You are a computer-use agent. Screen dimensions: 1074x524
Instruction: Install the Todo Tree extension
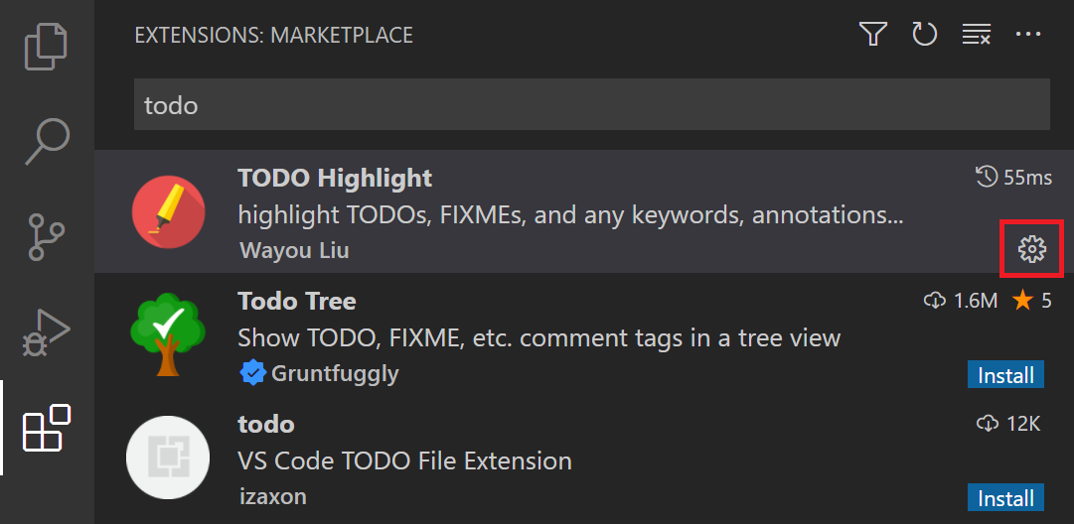(x=1005, y=375)
